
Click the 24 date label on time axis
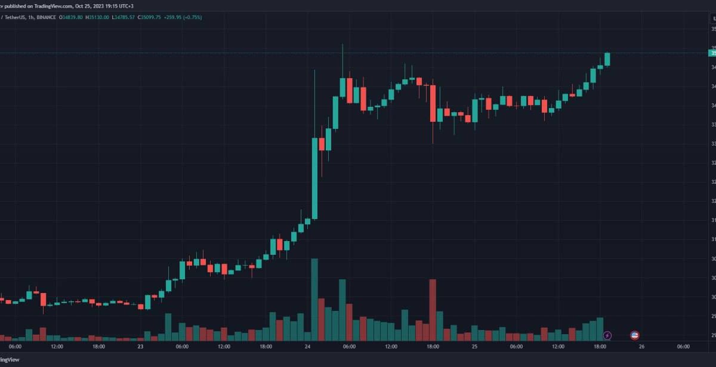tap(308, 347)
